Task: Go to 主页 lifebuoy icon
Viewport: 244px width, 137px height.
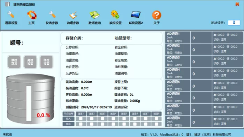Action: click(32, 15)
